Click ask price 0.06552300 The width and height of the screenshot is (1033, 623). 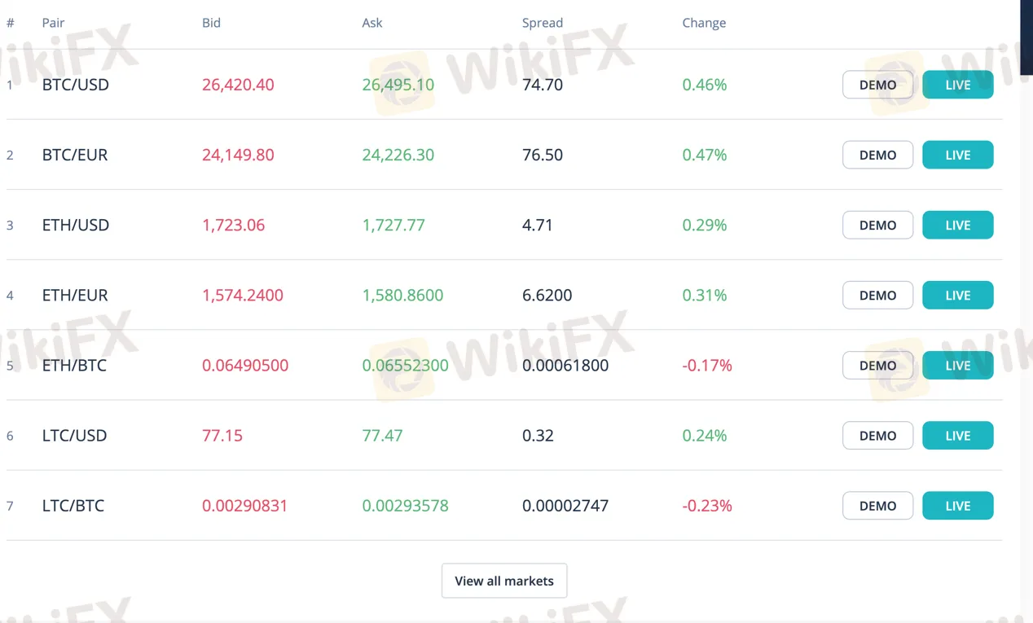[406, 365]
